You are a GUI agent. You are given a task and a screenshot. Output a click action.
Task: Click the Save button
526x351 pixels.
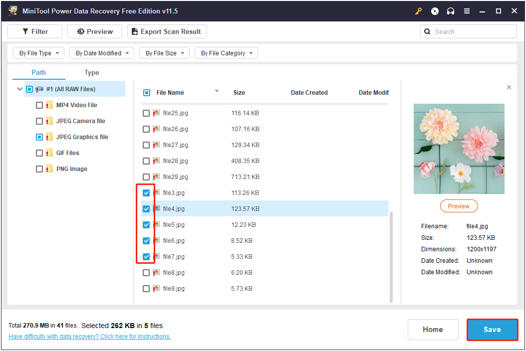492,330
